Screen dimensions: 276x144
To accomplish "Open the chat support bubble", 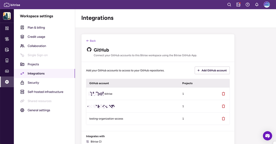I will click(x=267, y=136).
